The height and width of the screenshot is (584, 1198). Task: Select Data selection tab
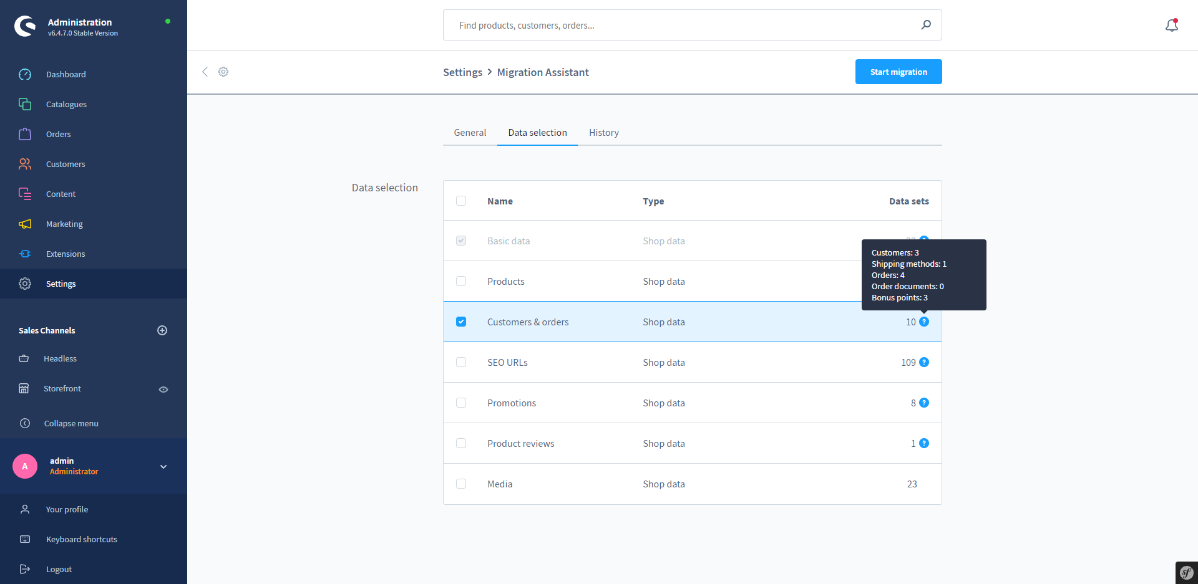click(537, 133)
